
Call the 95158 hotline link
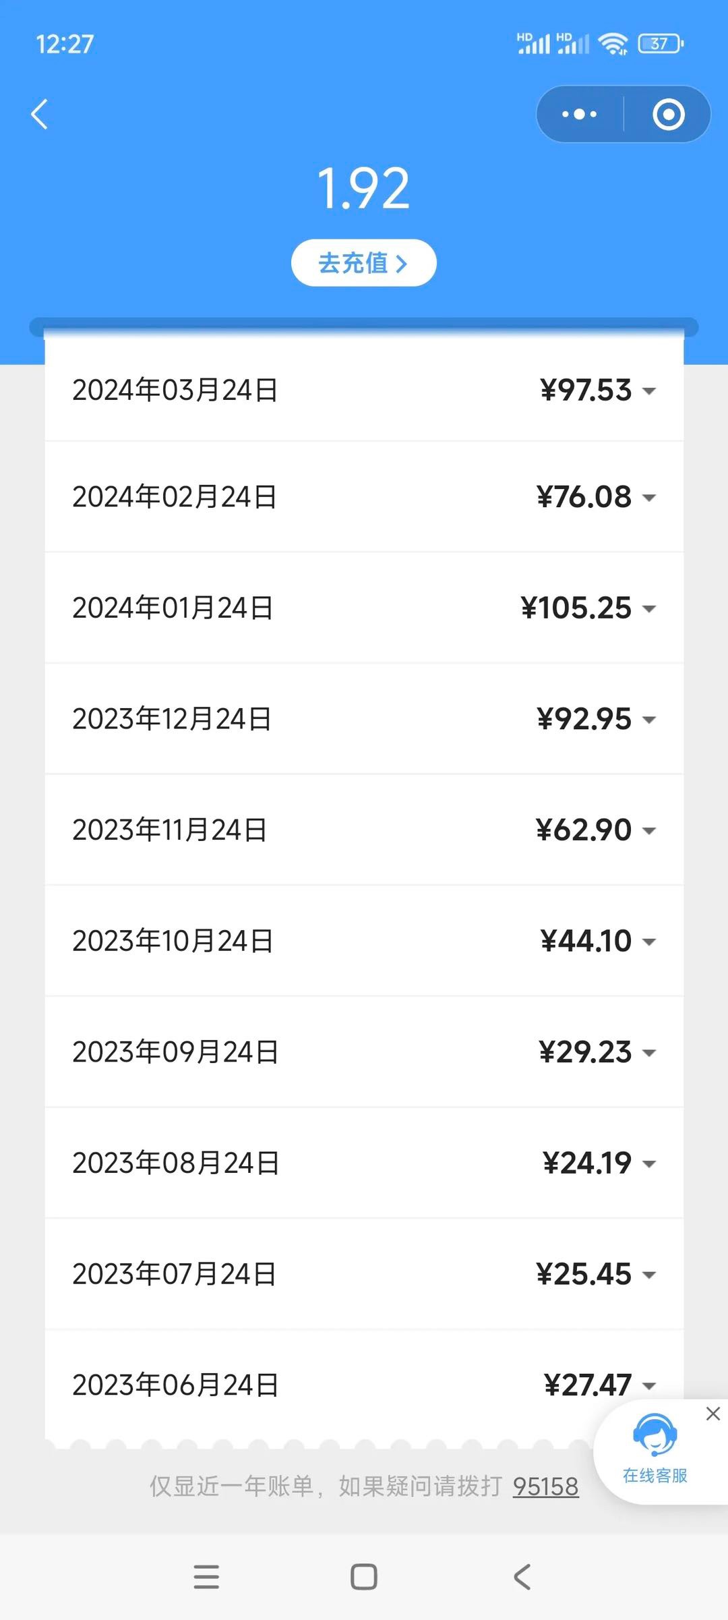545,1486
